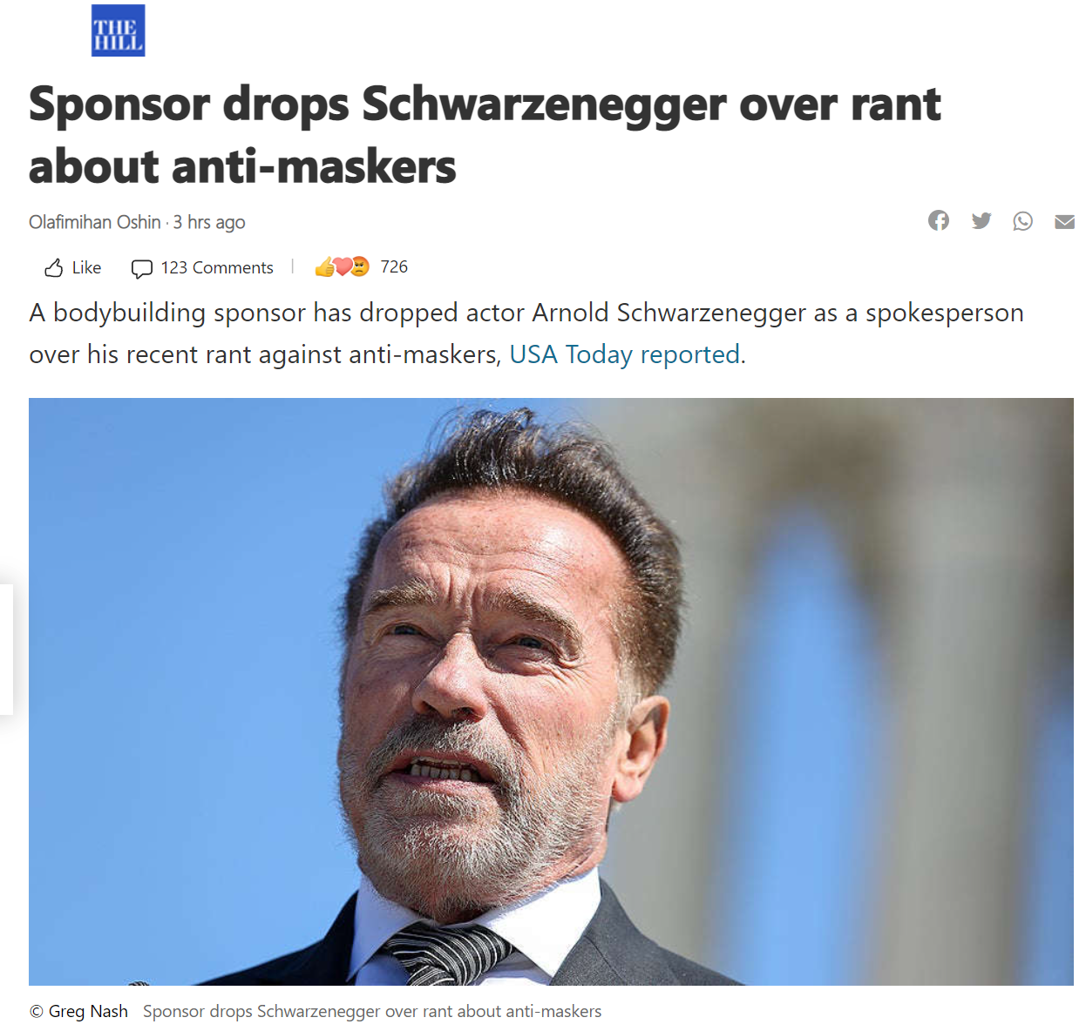
Task: Click the speech bubble comments icon
Action: [x=141, y=268]
